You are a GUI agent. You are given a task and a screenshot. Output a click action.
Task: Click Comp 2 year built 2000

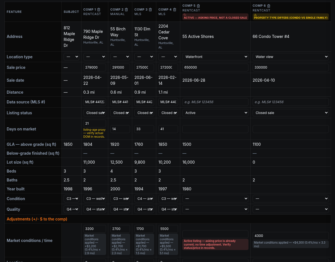(115, 189)
